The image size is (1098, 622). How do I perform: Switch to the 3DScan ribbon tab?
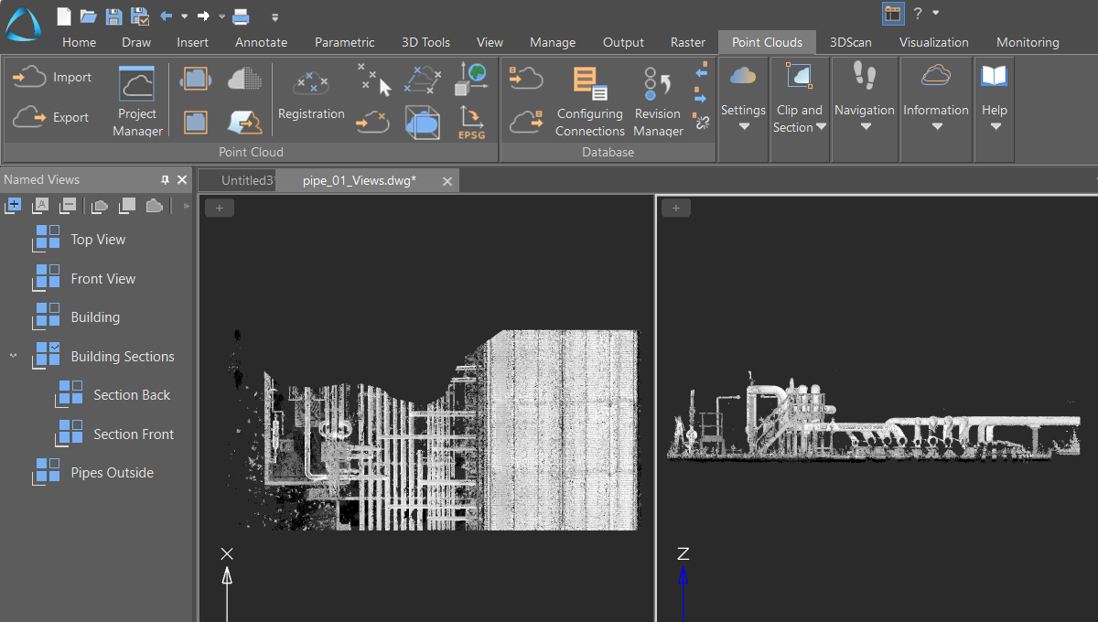click(850, 42)
